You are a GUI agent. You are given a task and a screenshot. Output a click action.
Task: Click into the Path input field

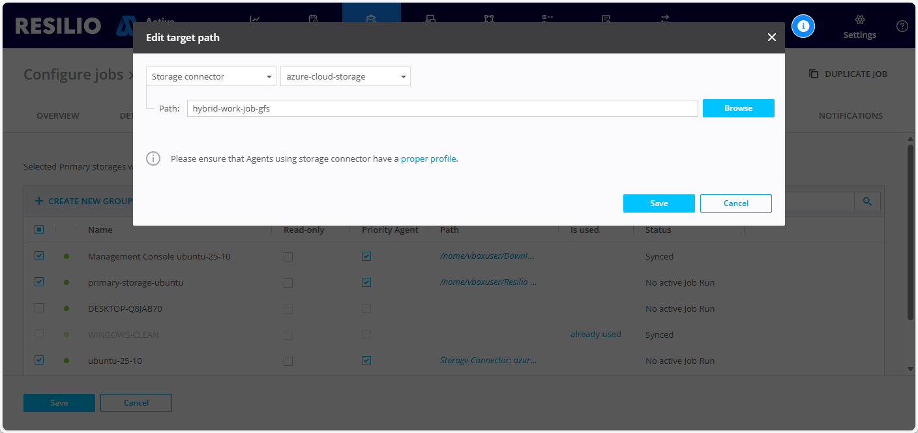(x=442, y=108)
